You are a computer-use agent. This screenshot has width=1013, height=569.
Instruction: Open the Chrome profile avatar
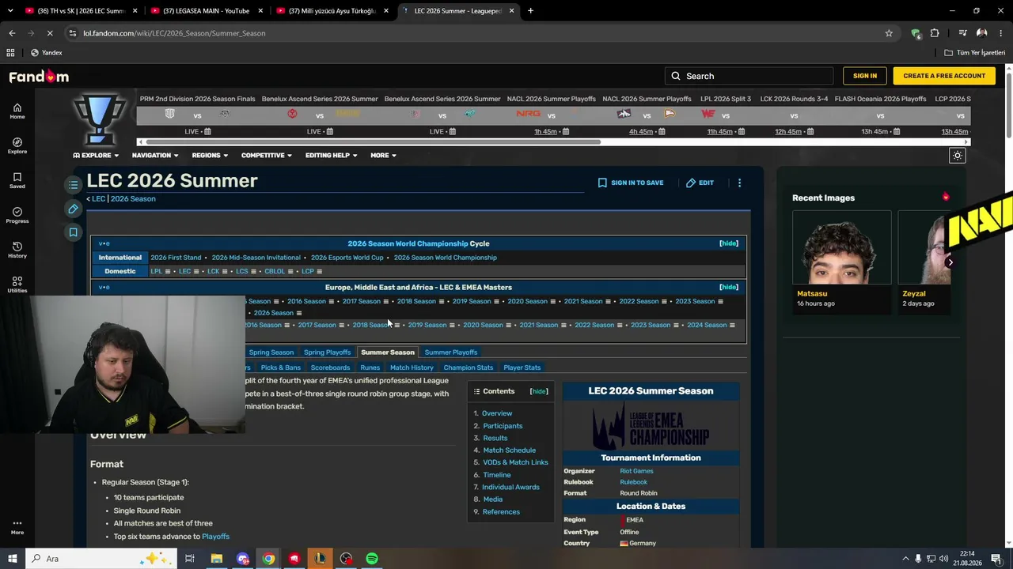click(981, 33)
